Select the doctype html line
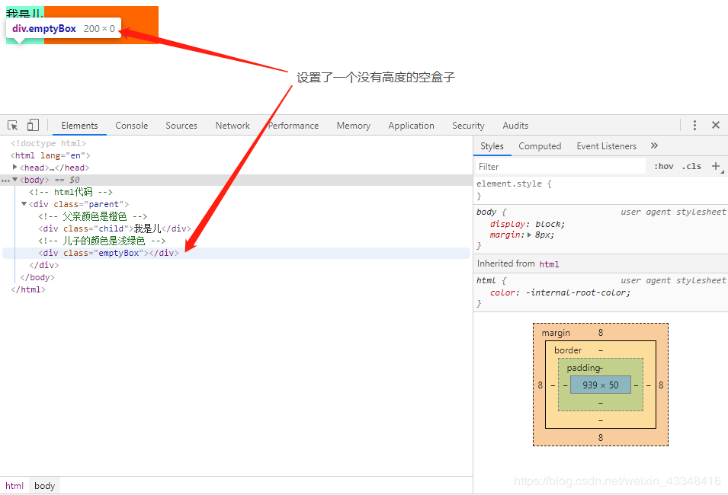 [x=48, y=143]
